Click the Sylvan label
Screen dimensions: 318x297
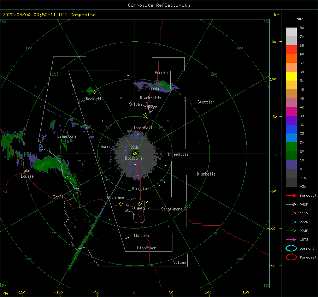point(135,104)
